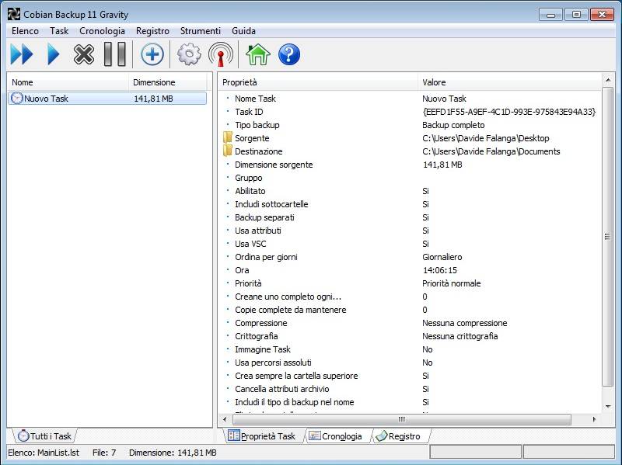Open the green home page icon
The image size is (622, 465).
pos(257,54)
